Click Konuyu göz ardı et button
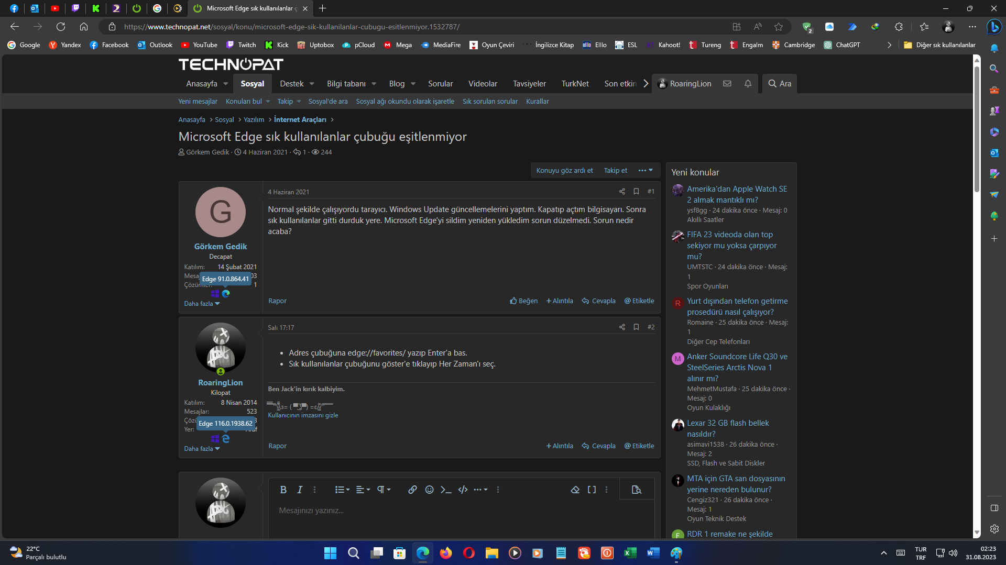Screen dimensions: 1006x565 564,170
